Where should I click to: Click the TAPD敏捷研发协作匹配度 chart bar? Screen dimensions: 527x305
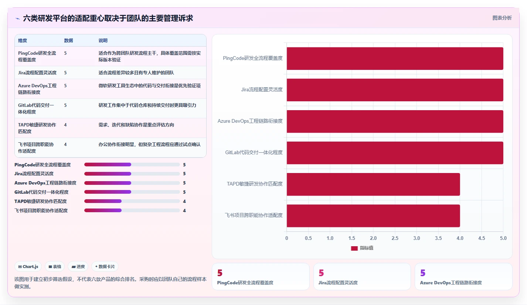pyautogui.click(x=373, y=184)
